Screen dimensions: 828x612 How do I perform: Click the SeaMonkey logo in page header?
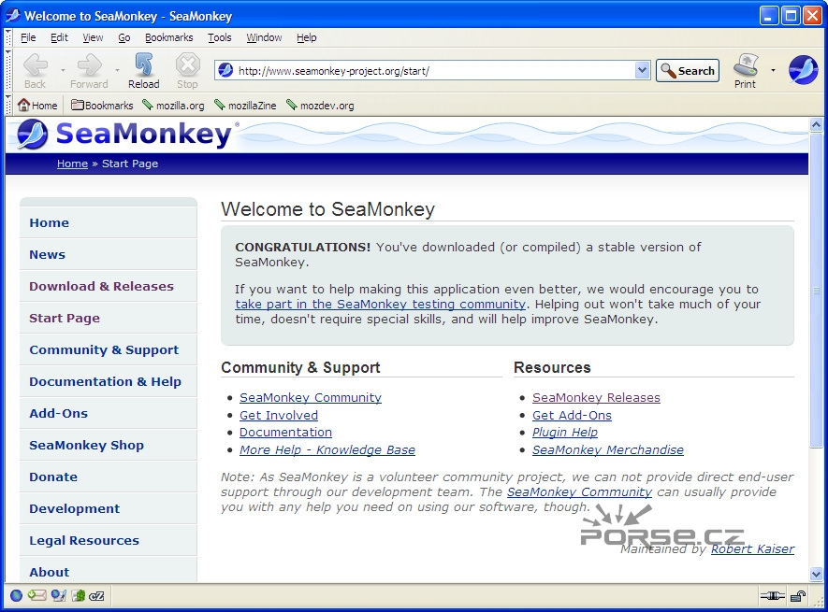124,134
